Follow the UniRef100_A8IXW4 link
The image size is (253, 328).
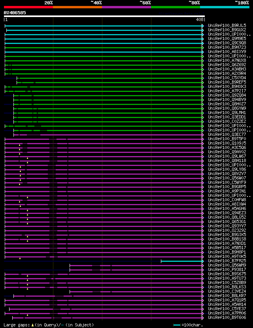tap(227, 204)
